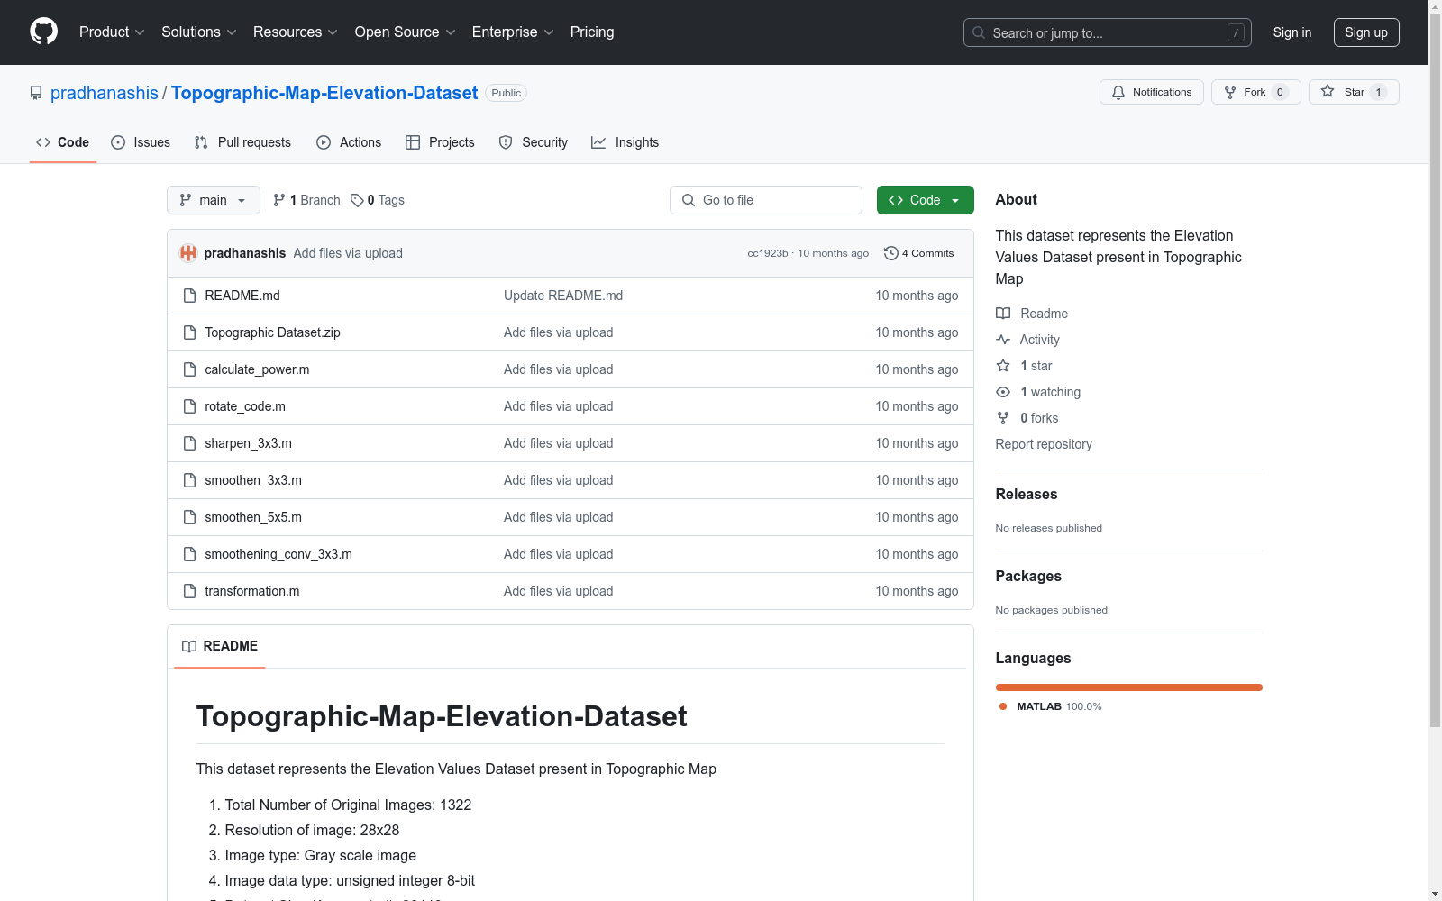Viewport: 1442px width, 901px height.
Task: Select the README tab
Action: (220, 646)
